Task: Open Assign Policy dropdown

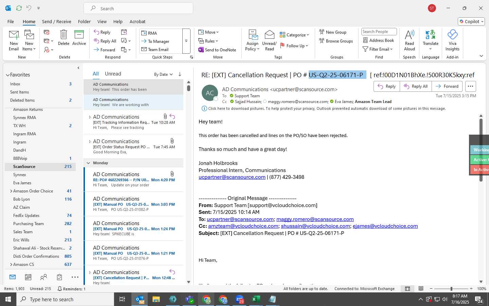Action: point(253,40)
